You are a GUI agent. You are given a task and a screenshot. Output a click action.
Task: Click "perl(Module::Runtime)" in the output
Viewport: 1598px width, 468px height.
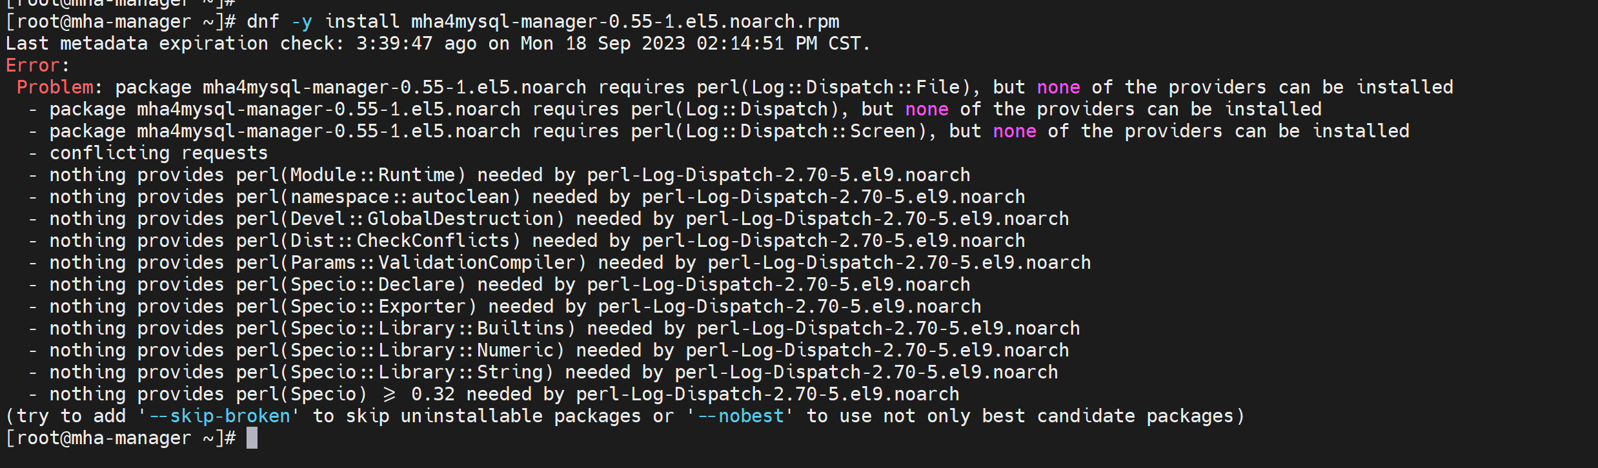click(x=350, y=175)
